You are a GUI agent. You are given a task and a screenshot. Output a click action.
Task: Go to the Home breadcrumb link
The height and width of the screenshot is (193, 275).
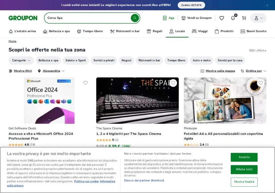12,41
